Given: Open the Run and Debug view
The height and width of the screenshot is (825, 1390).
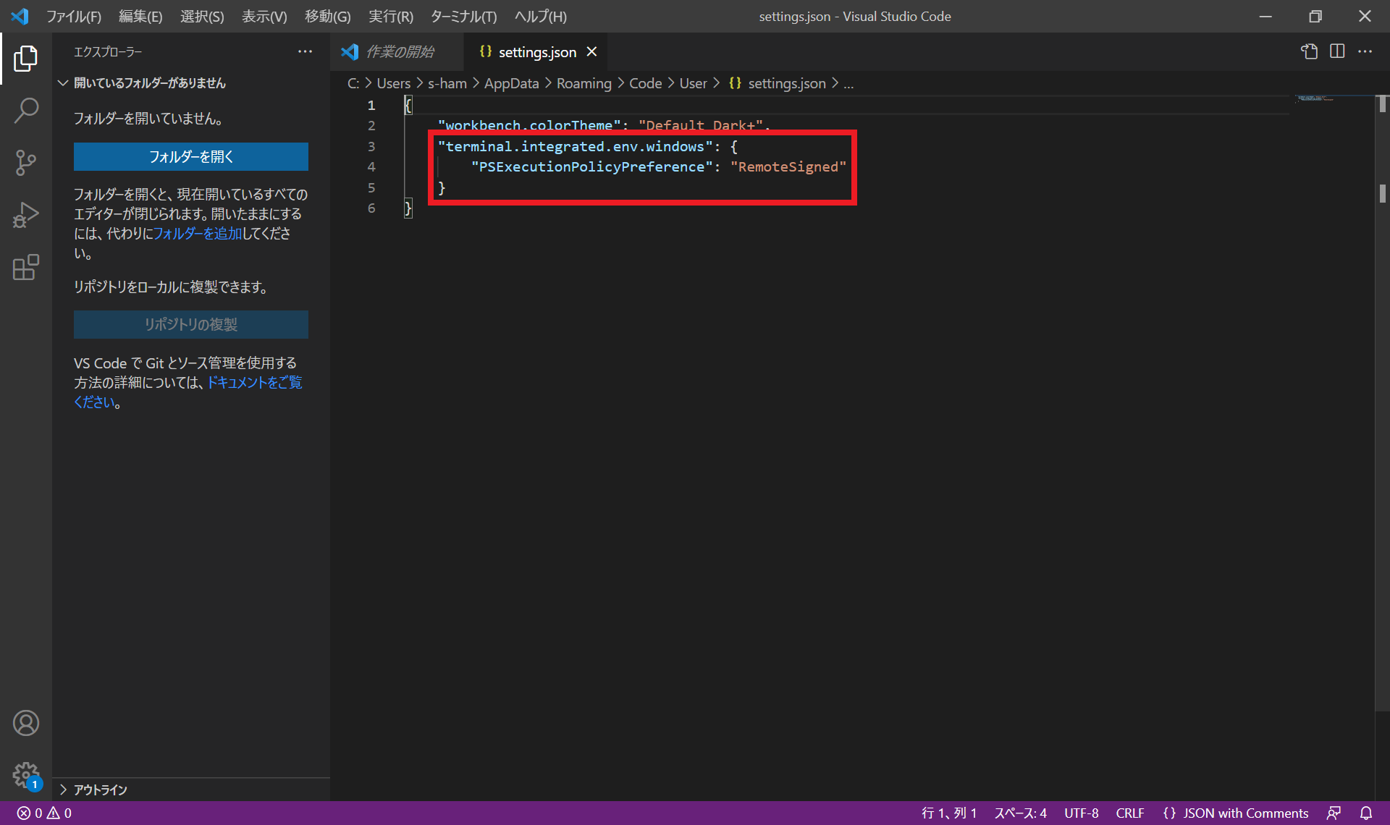Looking at the screenshot, I should (26, 215).
